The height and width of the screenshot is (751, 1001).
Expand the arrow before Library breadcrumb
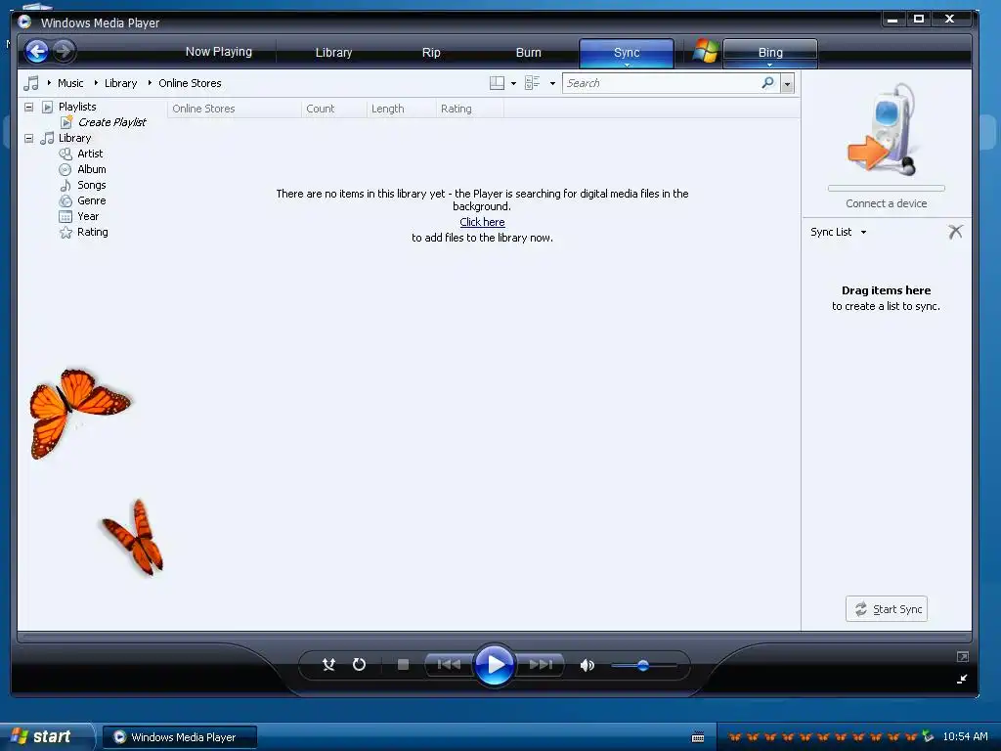96,83
